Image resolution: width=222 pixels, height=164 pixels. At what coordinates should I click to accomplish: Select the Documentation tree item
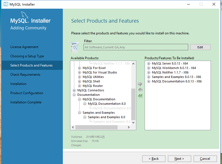89,95
